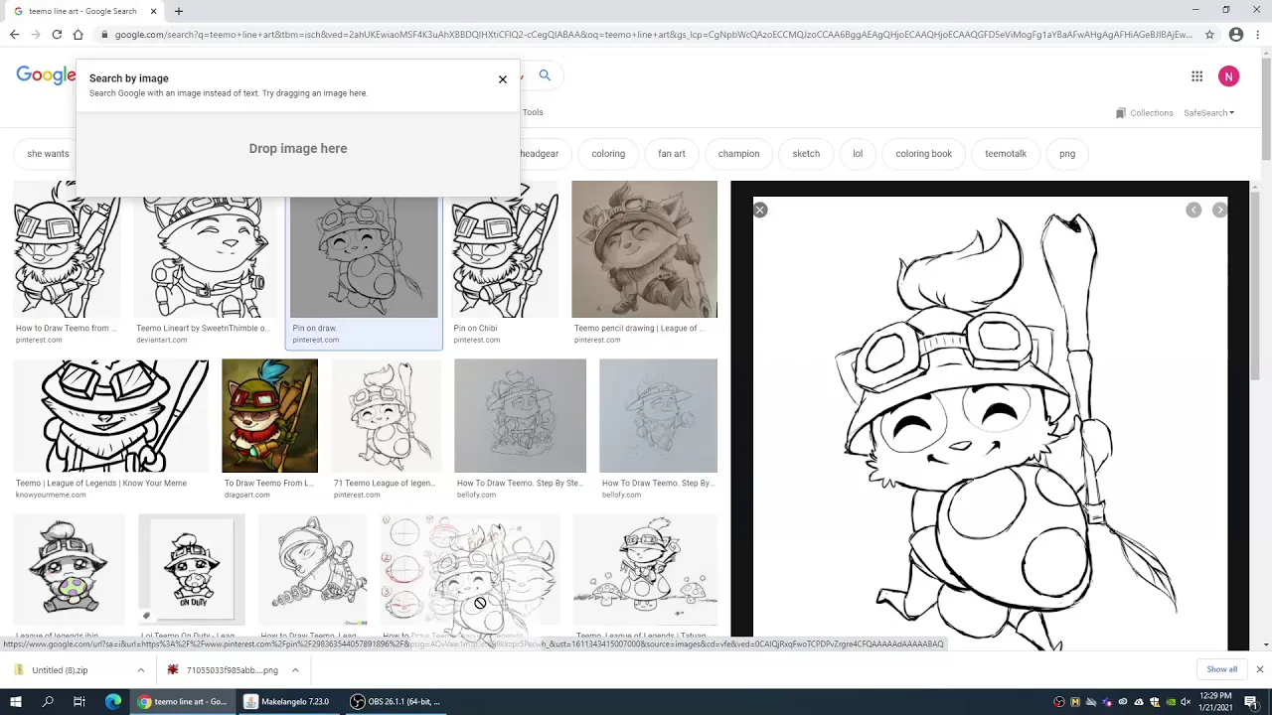Open Windows taskbar search
Image resolution: width=1272 pixels, height=715 pixels.
click(48, 702)
